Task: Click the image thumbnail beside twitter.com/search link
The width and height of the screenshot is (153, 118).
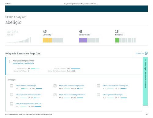Action: pos(12,104)
